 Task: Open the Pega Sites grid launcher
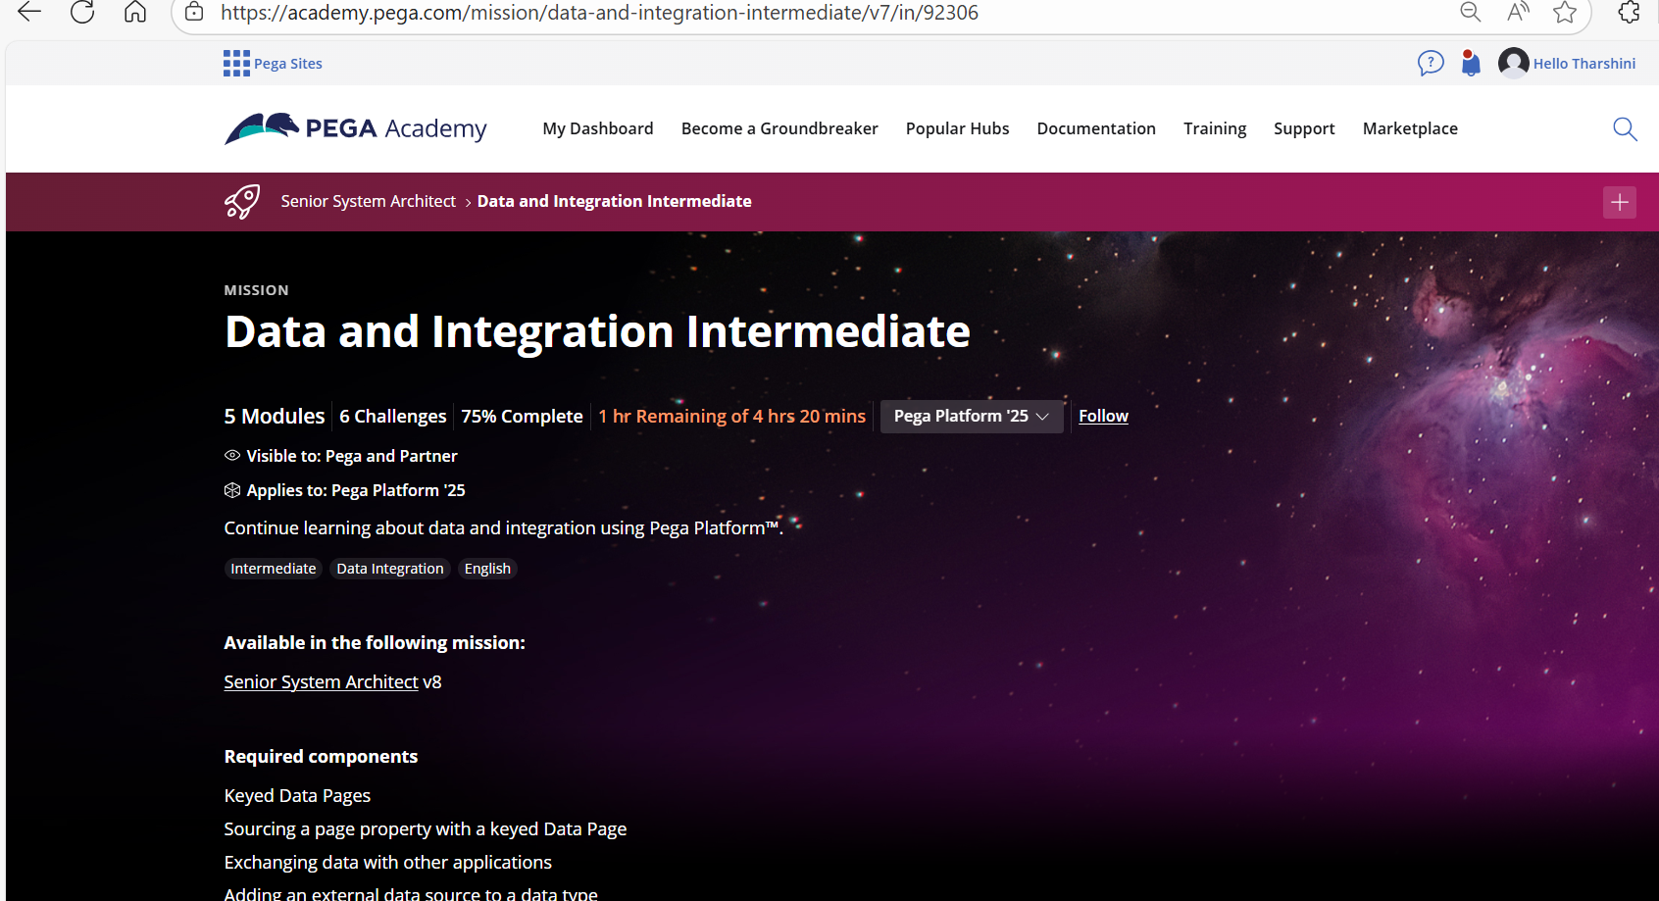[236, 64]
